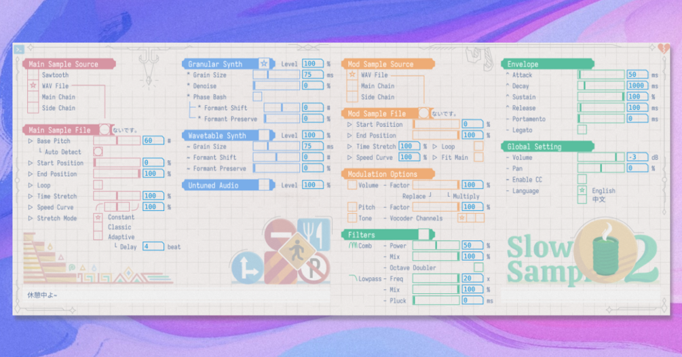Expand main End Position triangle
Viewport: 682px width, 357px height.
31,174
